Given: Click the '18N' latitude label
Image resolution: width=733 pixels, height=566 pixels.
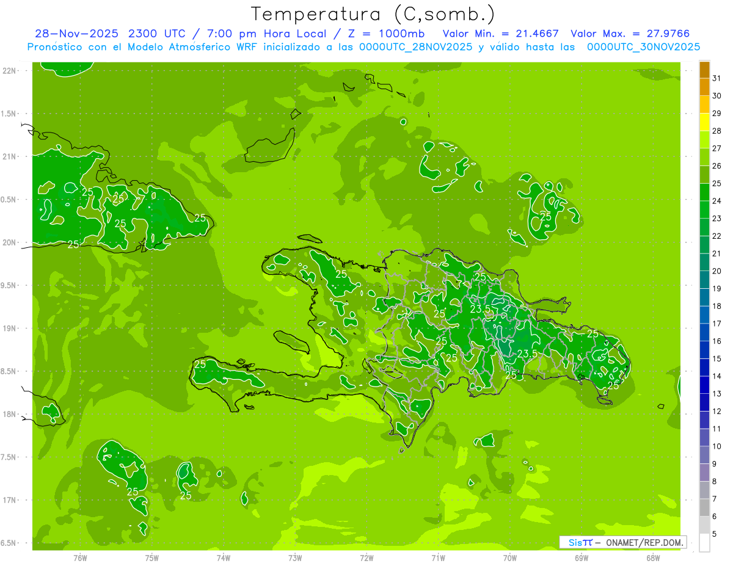Looking at the screenshot, I should pyautogui.click(x=9, y=414).
